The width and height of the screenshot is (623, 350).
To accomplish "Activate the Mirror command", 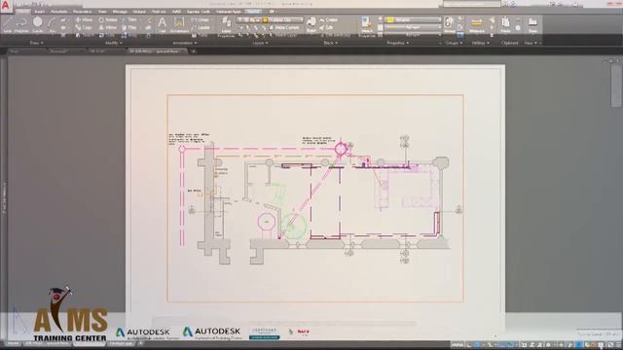I will point(108,27).
